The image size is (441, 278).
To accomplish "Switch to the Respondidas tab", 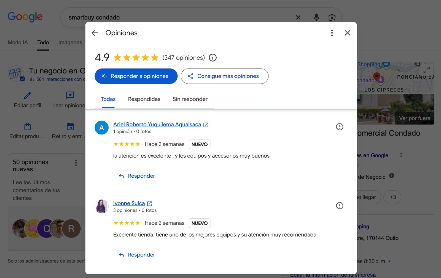I will pyautogui.click(x=144, y=99).
